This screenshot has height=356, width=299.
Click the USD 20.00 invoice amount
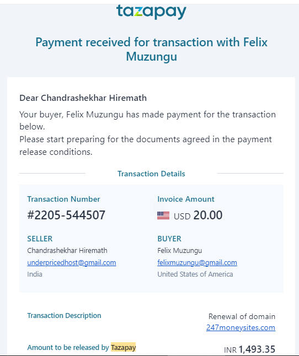[198, 215]
